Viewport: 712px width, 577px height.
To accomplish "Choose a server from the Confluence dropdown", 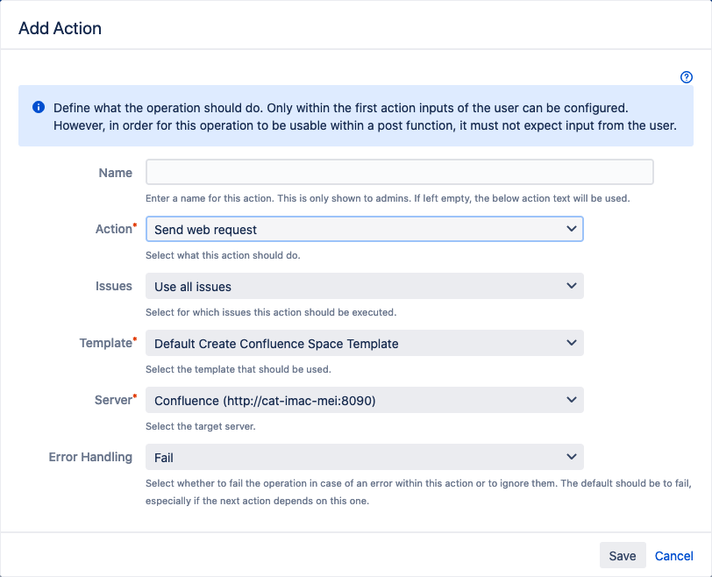I will tap(364, 400).
